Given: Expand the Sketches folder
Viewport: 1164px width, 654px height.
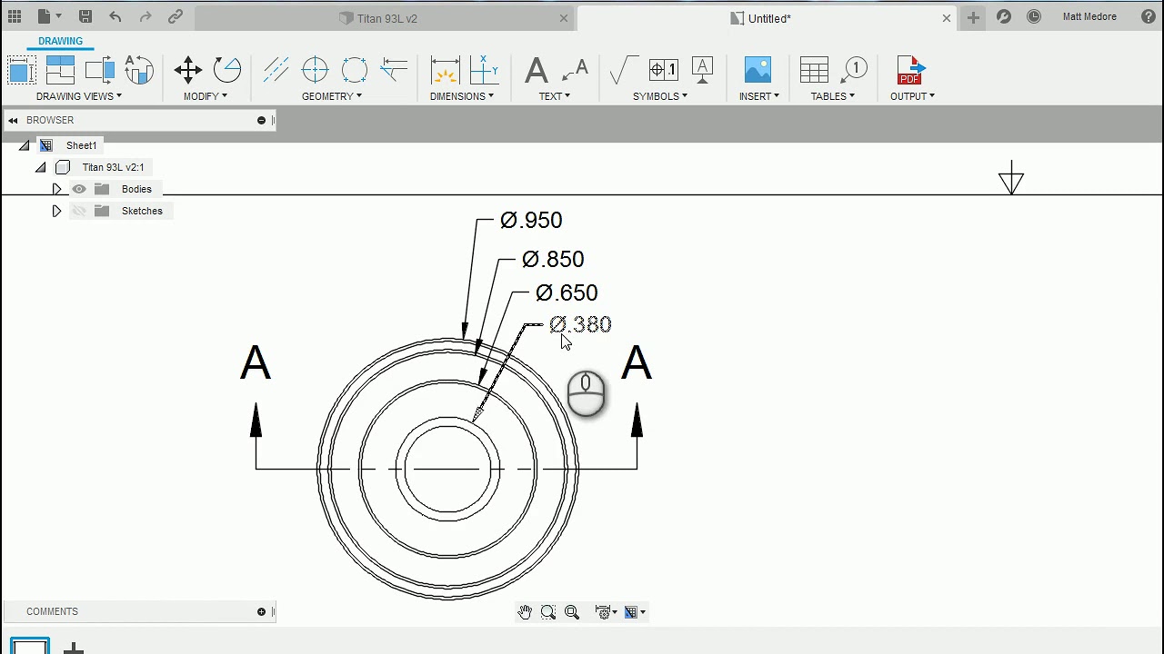Looking at the screenshot, I should 56,211.
